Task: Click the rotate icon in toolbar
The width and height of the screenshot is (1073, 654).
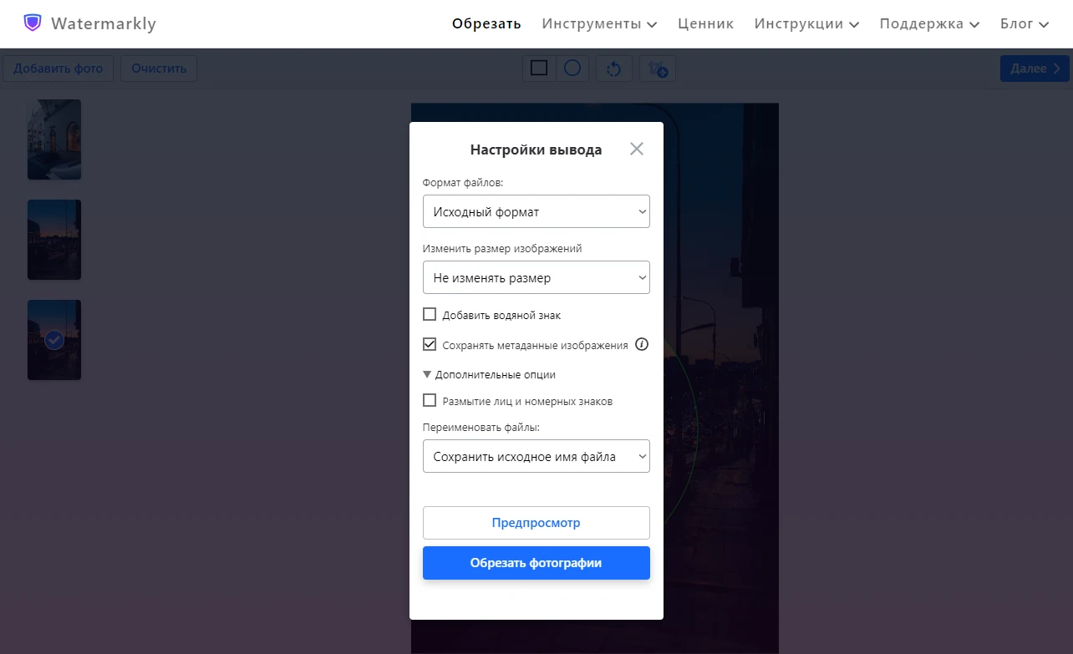Action: pos(613,68)
